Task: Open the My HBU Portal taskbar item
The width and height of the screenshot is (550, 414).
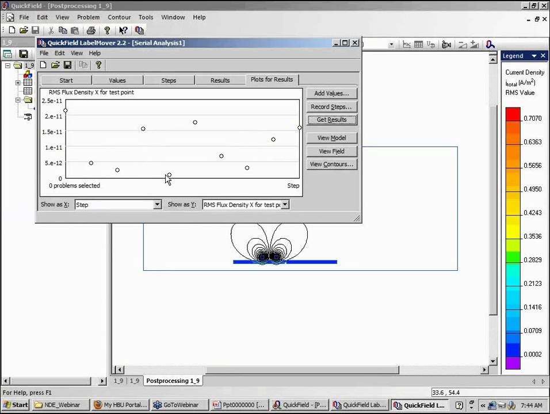Action: coord(120,405)
